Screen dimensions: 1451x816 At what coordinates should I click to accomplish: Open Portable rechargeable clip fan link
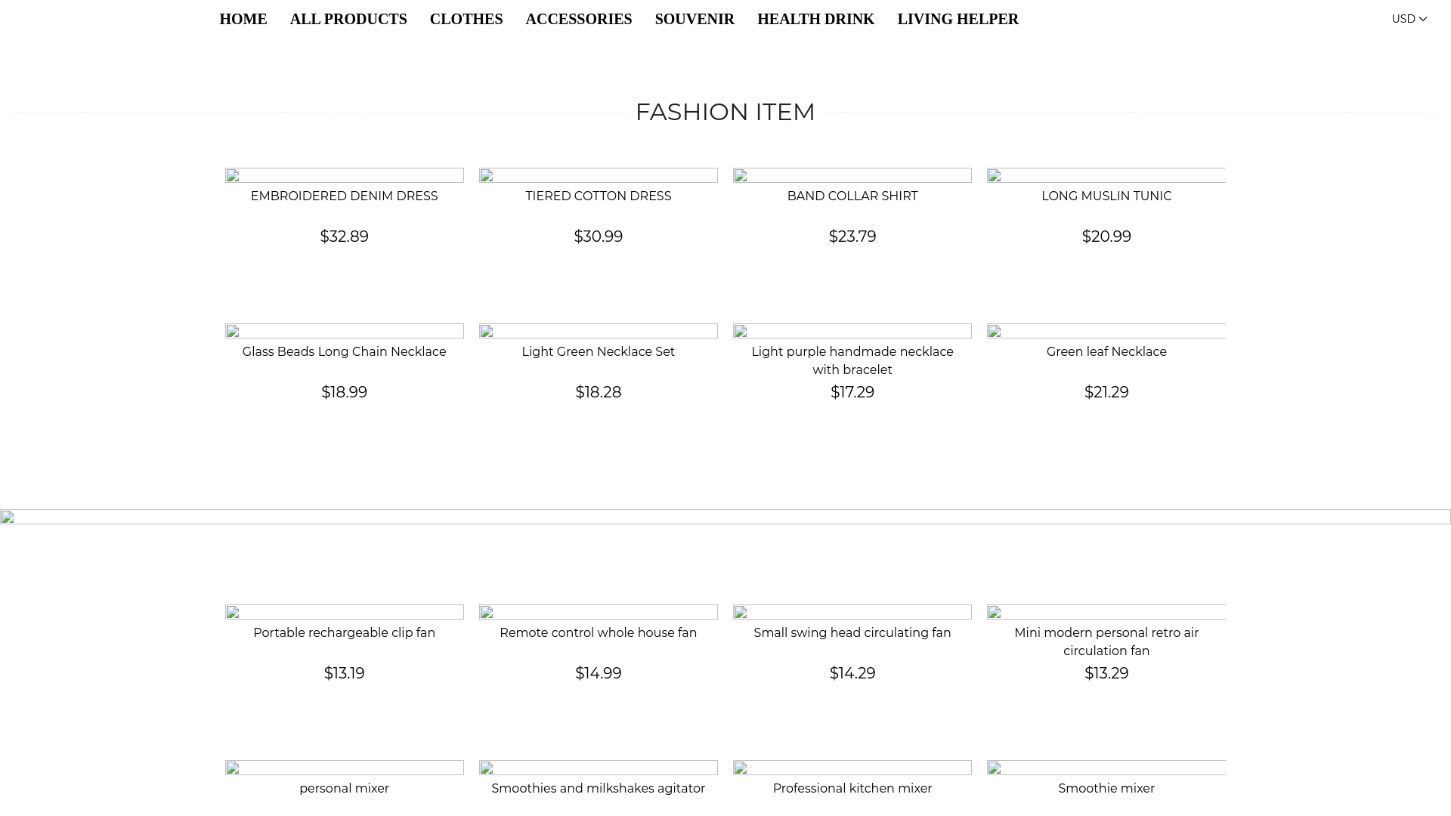344,633
